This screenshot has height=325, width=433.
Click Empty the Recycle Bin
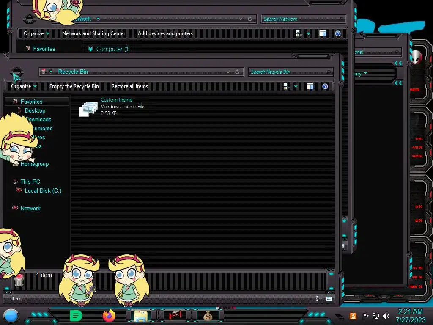coord(74,86)
